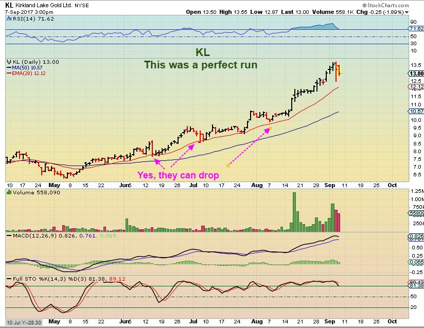Click 'Oct' on the bottom-most date axis

click(x=392, y=321)
